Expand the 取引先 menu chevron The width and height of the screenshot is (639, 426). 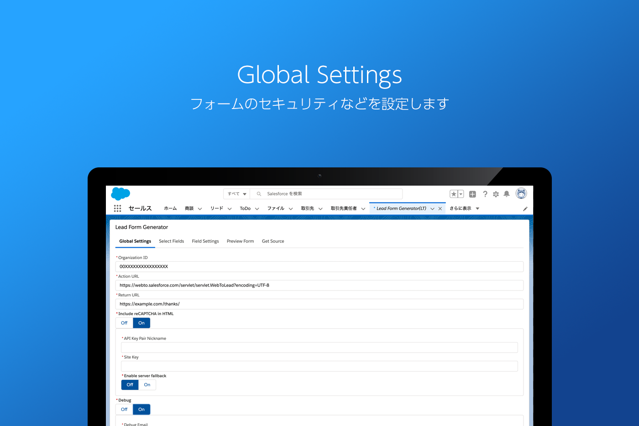(x=320, y=209)
